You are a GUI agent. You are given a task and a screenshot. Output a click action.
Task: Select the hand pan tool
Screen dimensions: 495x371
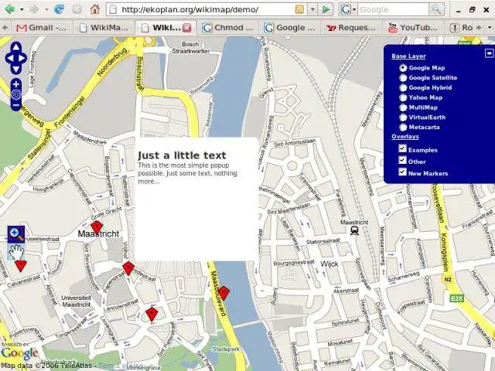[16, 251]
